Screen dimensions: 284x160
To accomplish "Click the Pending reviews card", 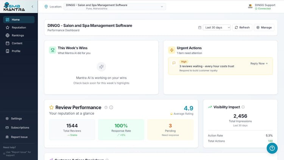I will (170, 130).
